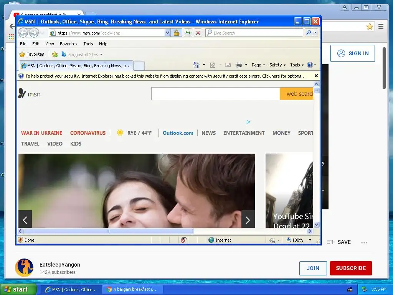Click the next slide arrow on carousel
Image resolution: width=393 pixels, height=295 pixels.
[x=248, y=219]
